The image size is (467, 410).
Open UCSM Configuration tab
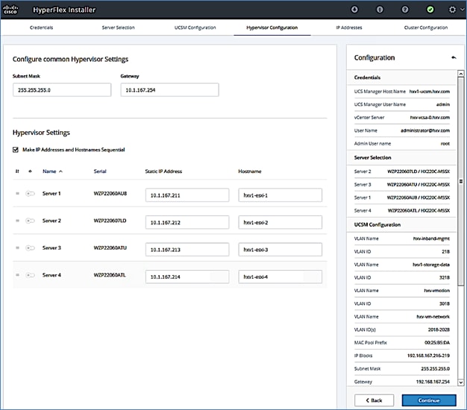tap(195, 28)
